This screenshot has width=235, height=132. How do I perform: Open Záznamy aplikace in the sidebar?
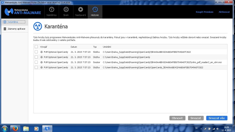tap(14, 29)
